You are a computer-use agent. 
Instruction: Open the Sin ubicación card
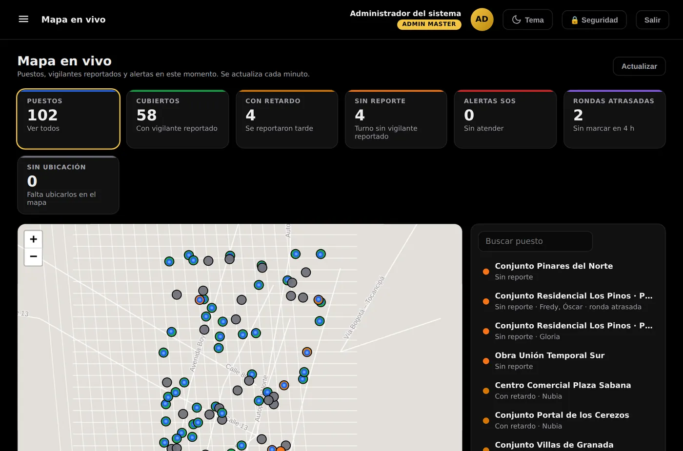(x=68, y=185)
